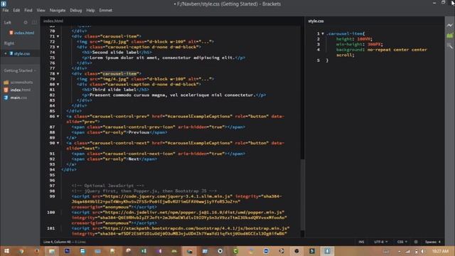
Task: Click the Line 4, Column cursor position indicator
Action: tap(57, 242)
